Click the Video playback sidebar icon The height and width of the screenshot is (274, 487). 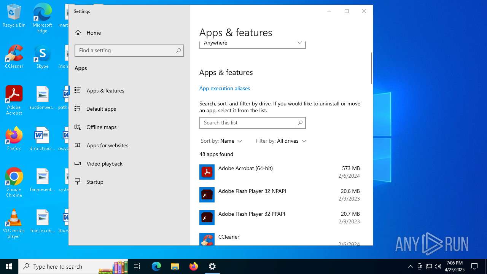(78, 163)
